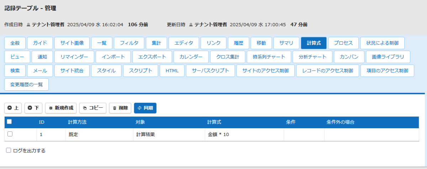Open the 画像ライブラリ tab

[x=388, y=57]
